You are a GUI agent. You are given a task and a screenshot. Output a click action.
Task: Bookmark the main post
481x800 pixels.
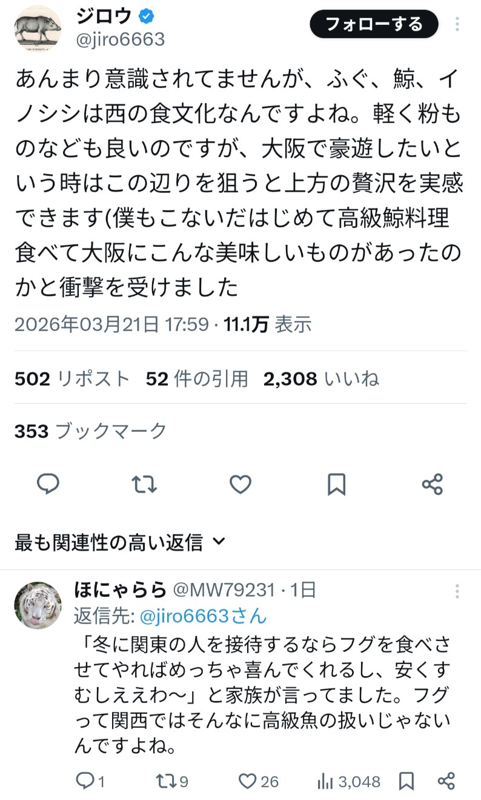336,484
